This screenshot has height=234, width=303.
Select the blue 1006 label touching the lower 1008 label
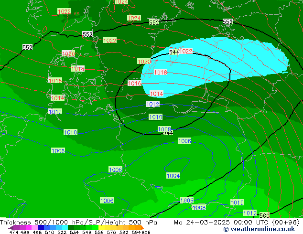click(187, 200)
